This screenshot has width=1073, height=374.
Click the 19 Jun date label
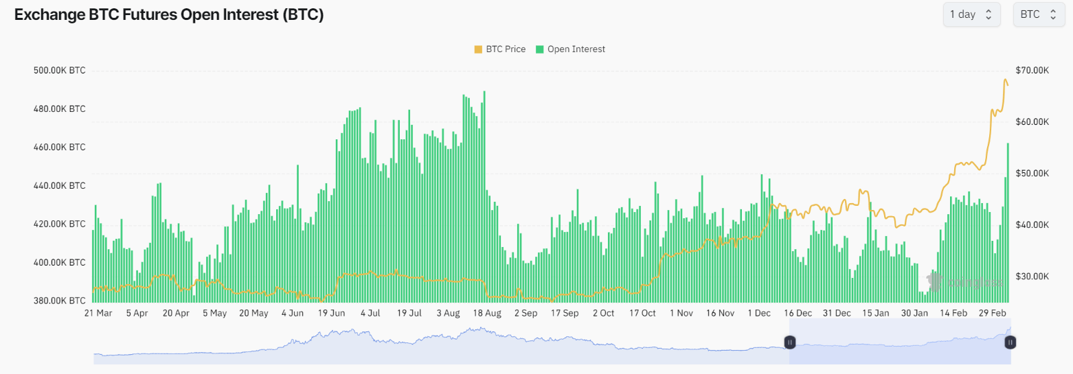[x=332, y=314]
